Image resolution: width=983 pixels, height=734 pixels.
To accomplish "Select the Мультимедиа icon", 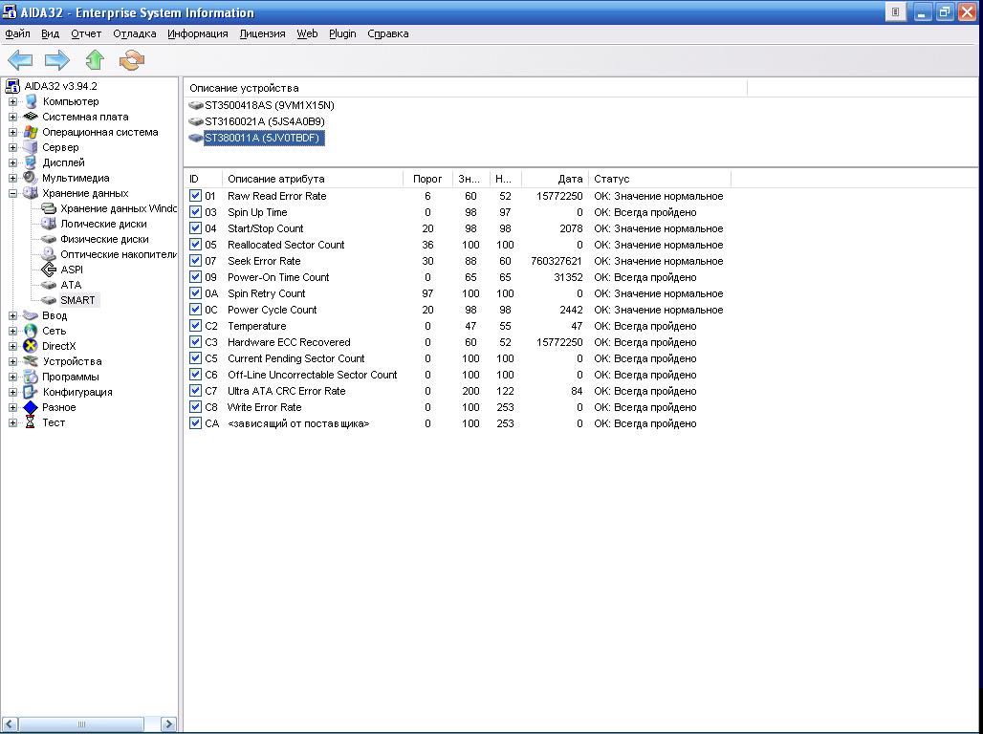I will click(x=30, y=178).
